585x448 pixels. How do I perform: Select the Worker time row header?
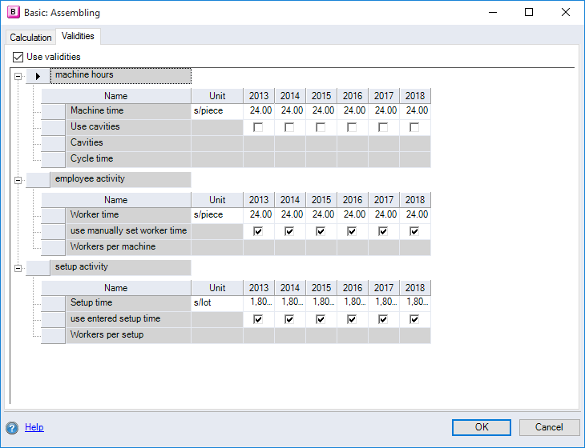(x=53, y=214)
